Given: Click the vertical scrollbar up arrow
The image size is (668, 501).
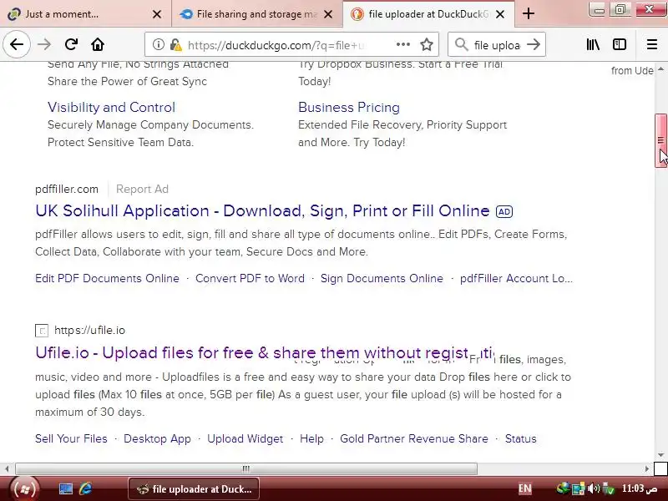Looking at the screenshot, I should [660, 68].
